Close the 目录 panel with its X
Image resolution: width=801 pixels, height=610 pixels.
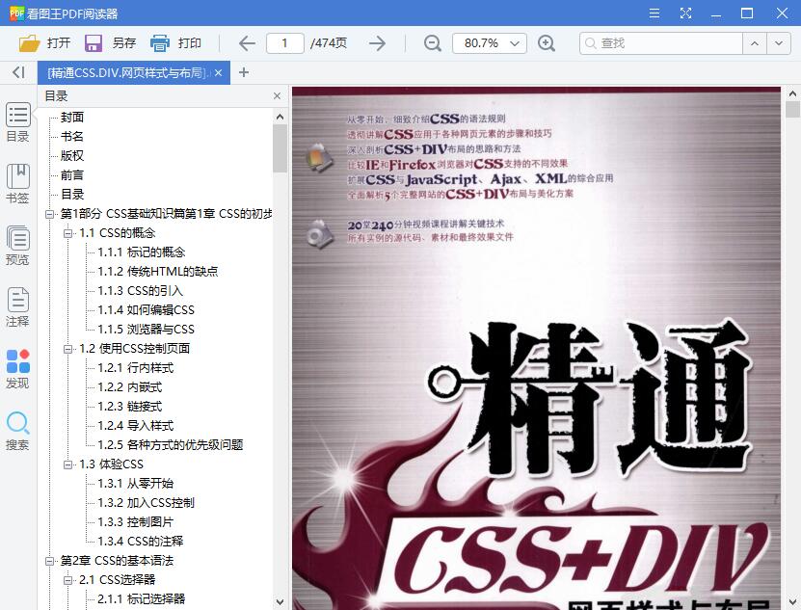277,96
